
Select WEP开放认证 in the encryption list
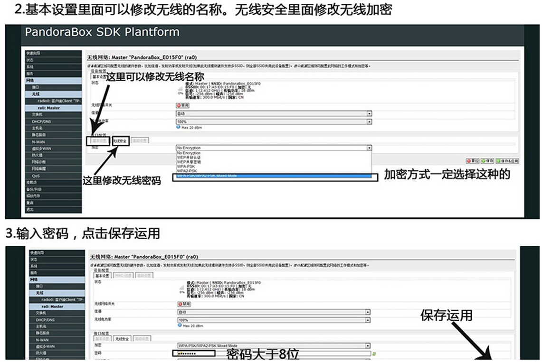274,157
